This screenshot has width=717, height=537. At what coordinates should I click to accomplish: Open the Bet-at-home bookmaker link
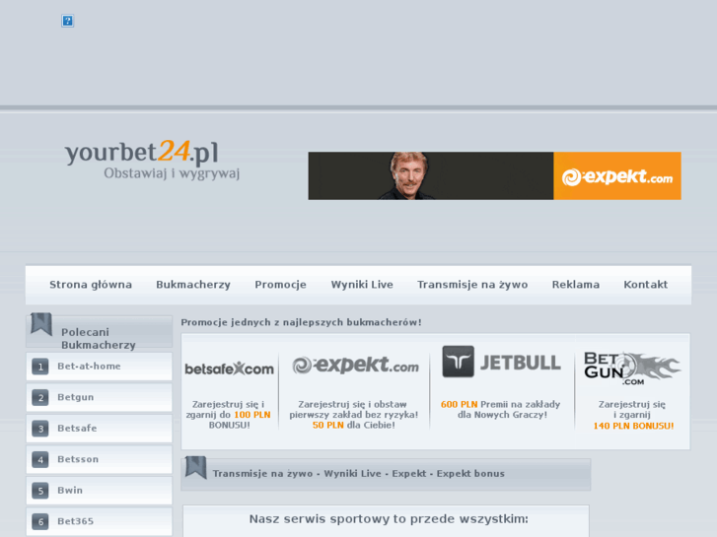point(89,367)
